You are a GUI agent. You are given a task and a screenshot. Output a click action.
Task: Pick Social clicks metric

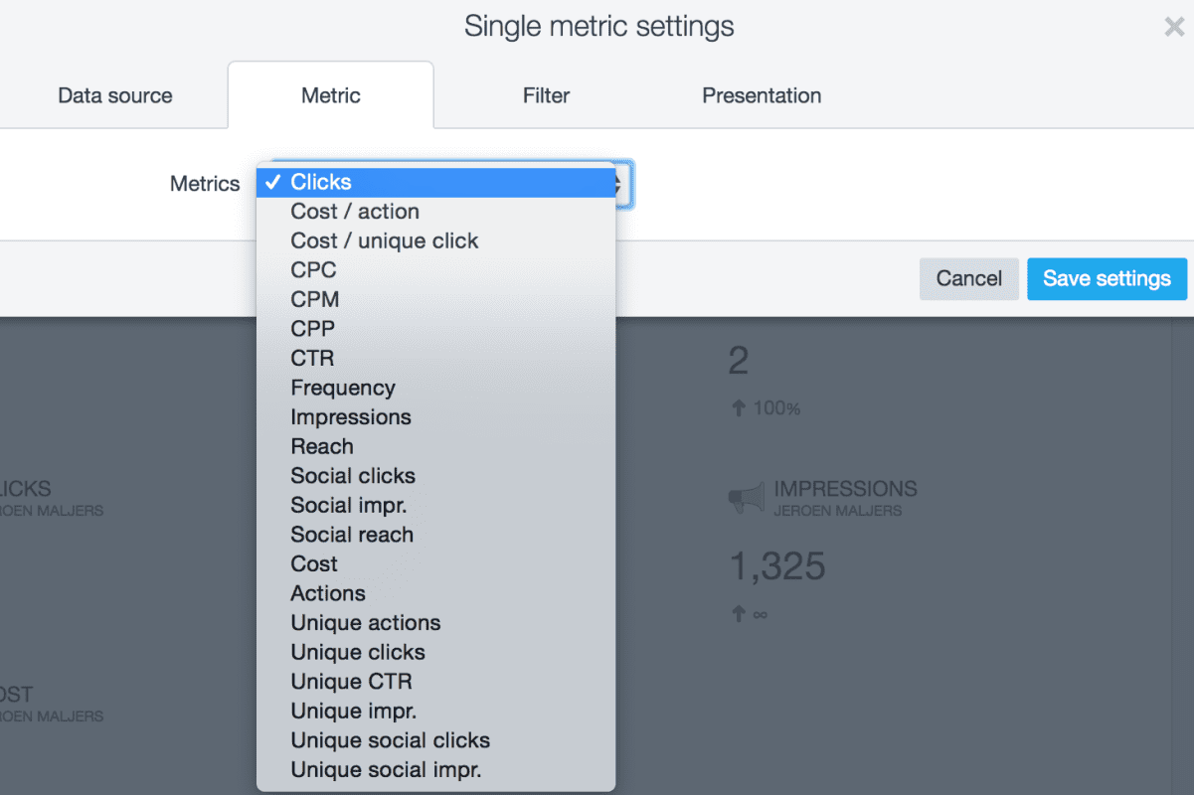(436, 476)
